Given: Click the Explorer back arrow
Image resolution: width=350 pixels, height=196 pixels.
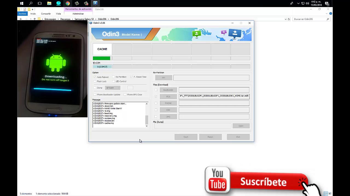Looking at the screenshot, I should (x=21, y=19).
